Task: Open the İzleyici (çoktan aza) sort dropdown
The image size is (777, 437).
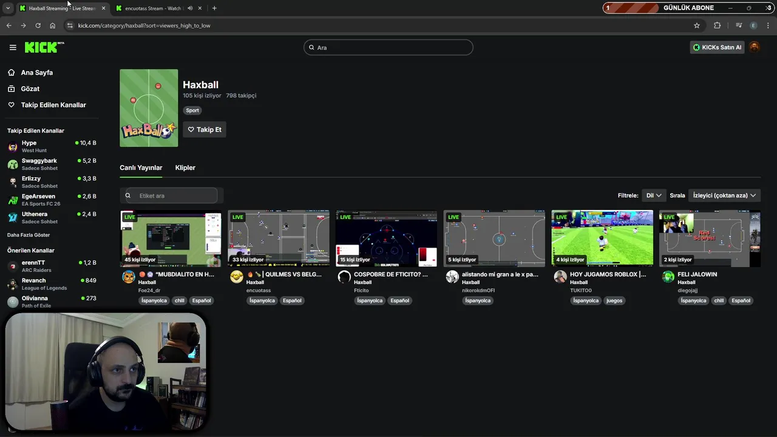Action: coord(724,195)
